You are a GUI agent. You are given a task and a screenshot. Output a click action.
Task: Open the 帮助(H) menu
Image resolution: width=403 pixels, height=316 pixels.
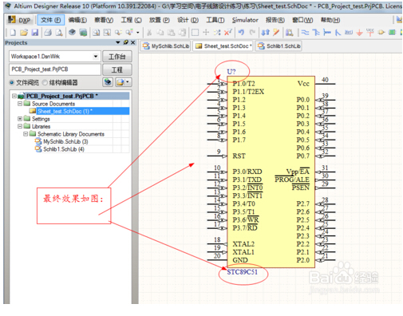point(330,20)
